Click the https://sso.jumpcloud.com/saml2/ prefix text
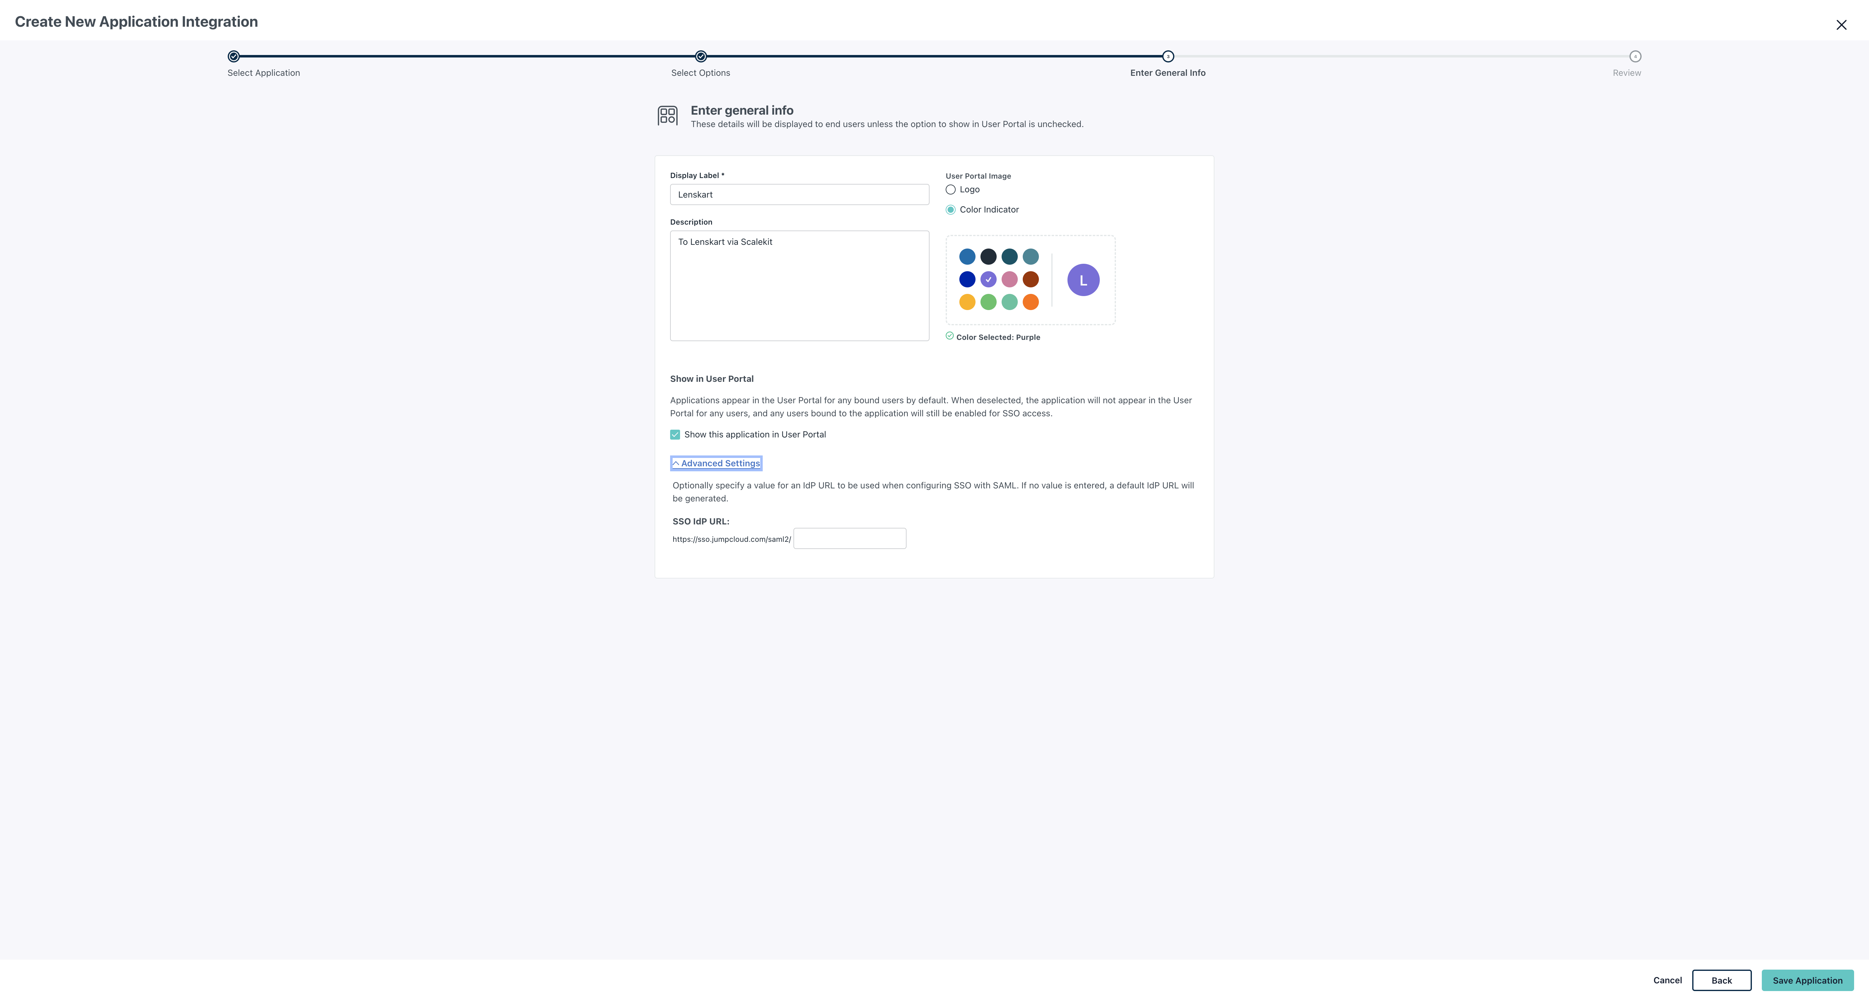 pos(731,539)
